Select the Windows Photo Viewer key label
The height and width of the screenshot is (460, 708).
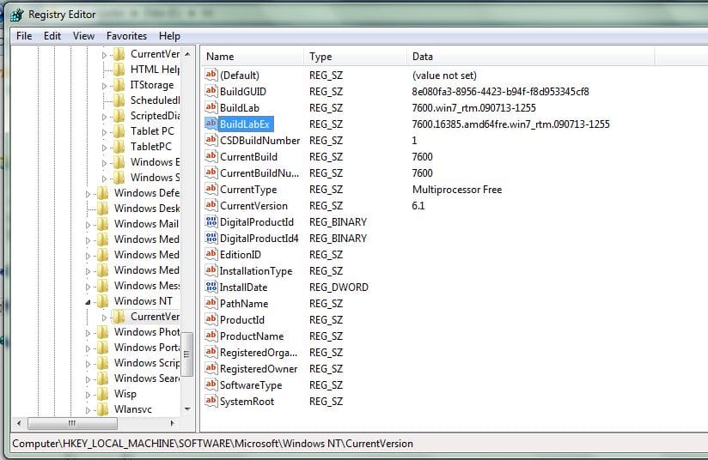click(146, 332)
